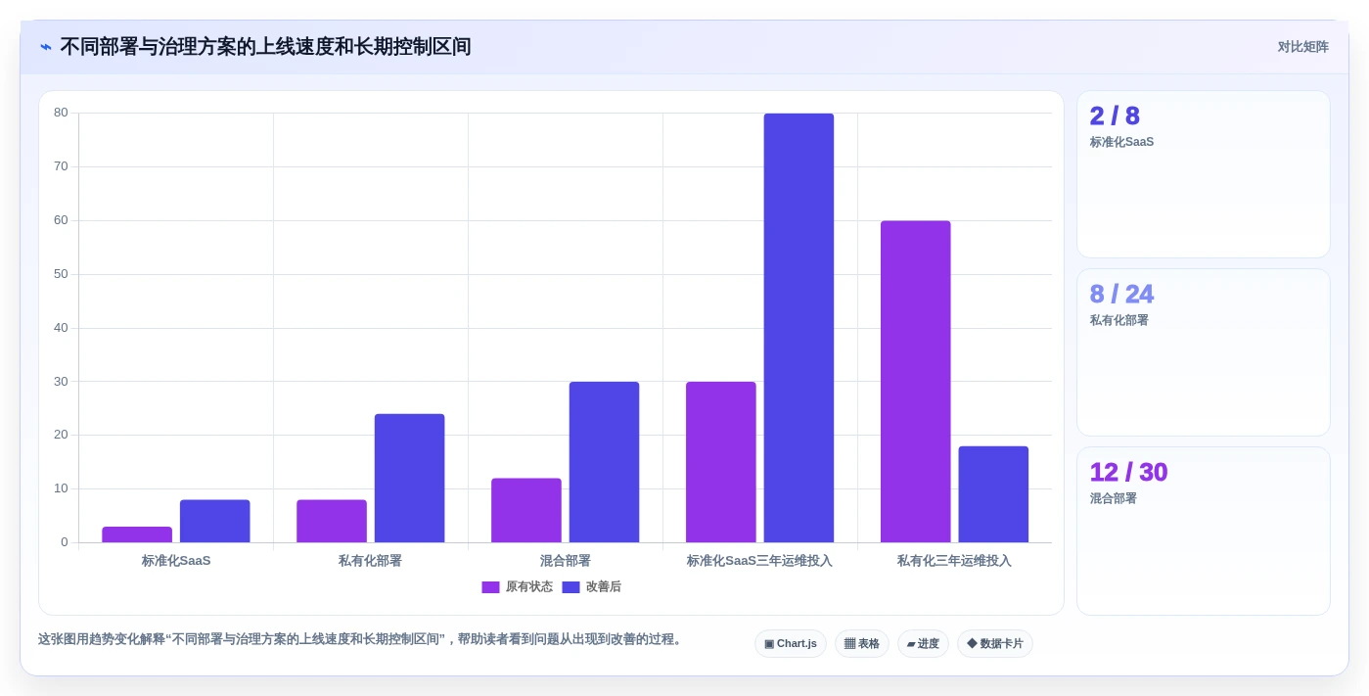The image size is (1369, 696).
Task: Click the 混合部署 x-axis label
Action: (x=566, y=561)
